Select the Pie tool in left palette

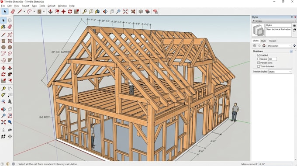(10, 54)
